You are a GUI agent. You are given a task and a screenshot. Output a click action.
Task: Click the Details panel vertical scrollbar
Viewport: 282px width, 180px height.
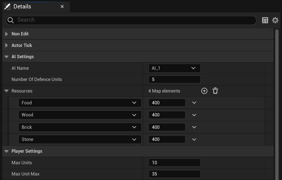pos(277,104)
